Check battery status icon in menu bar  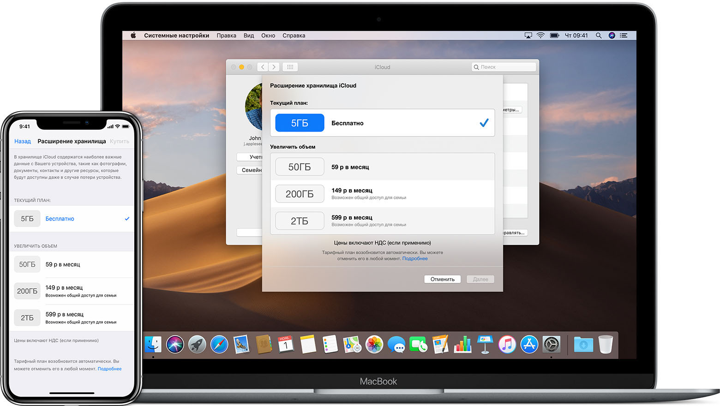pyautogui.click(x=555, y=36)
